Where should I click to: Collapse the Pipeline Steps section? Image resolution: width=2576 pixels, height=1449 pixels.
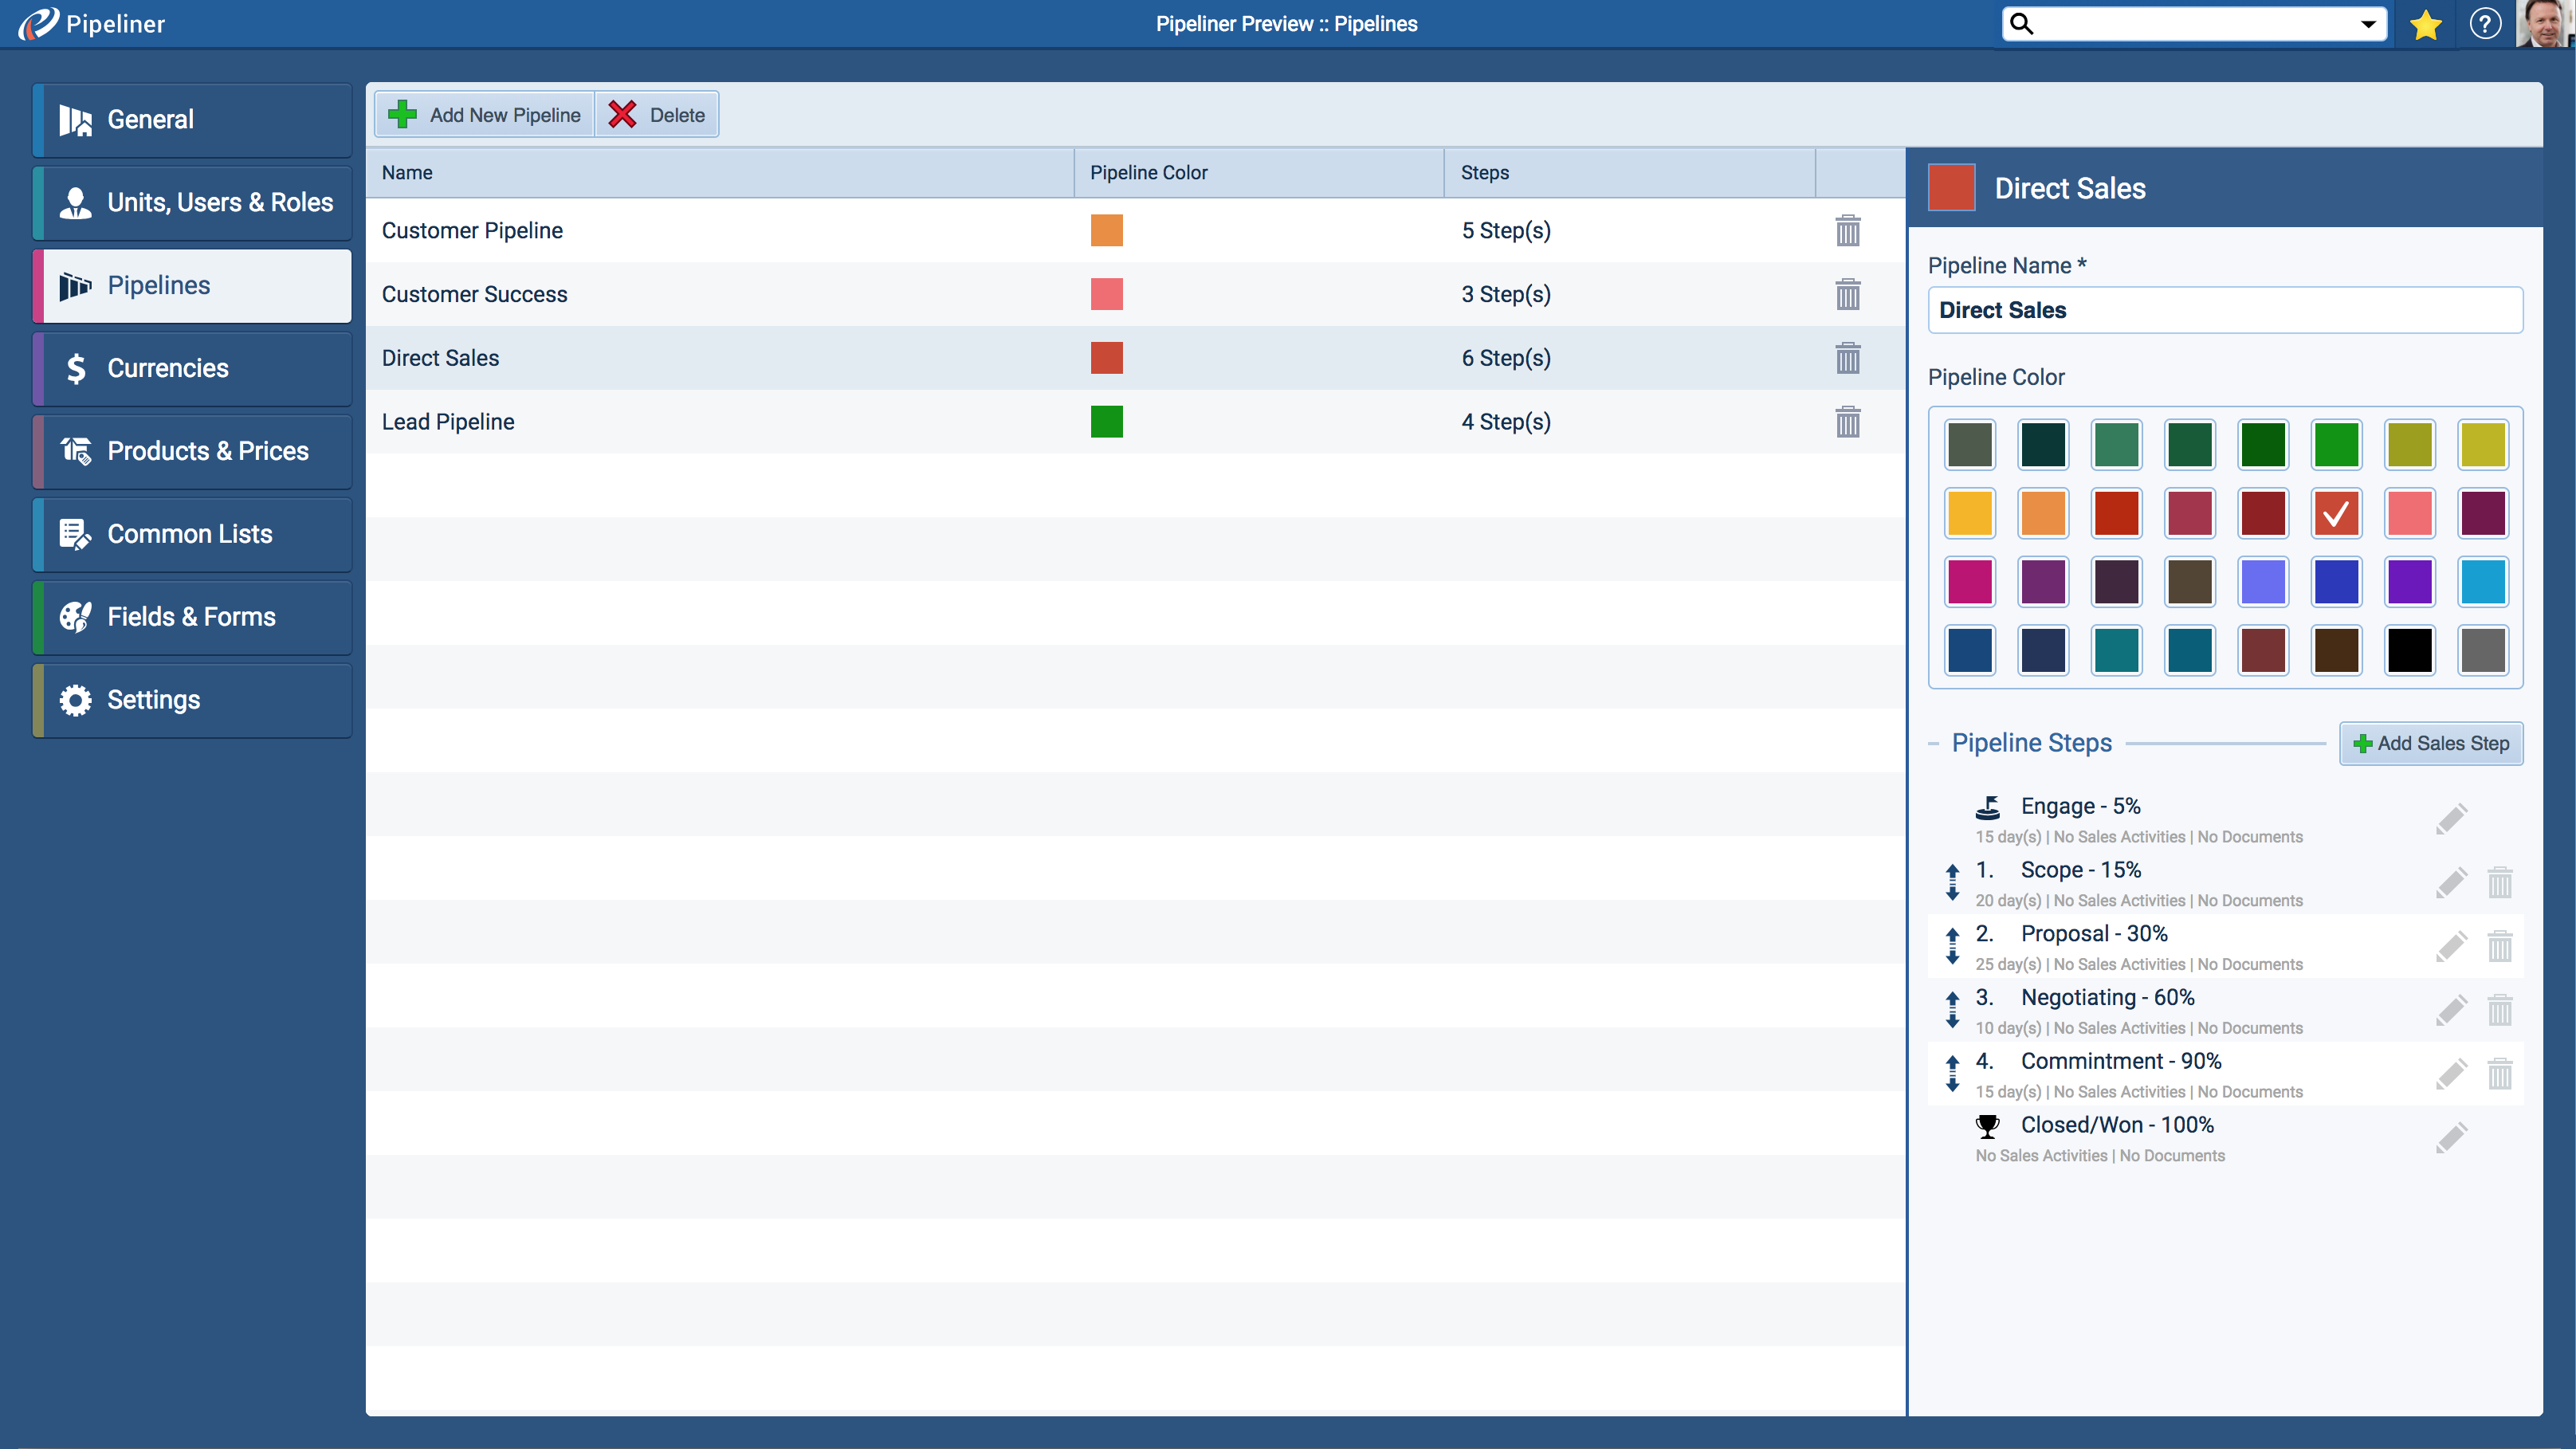pyautogui.click(x=1933, y=743)
